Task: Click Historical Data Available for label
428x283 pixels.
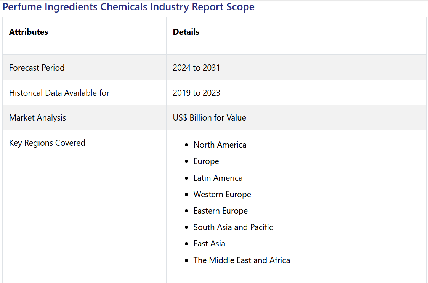Action: [59, 93]
